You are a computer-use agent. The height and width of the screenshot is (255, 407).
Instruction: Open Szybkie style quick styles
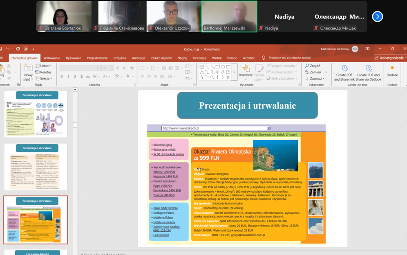coord(259,73)
